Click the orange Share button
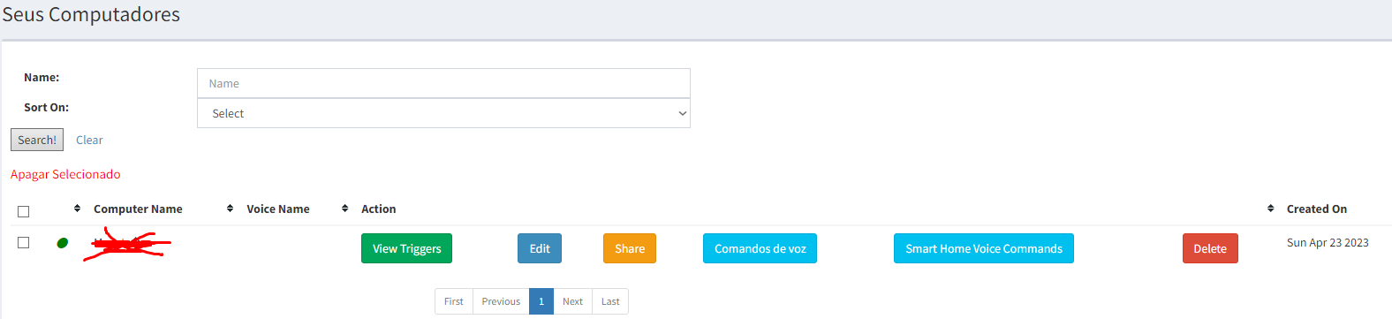The image size is (1392, 319). point(630,248)
